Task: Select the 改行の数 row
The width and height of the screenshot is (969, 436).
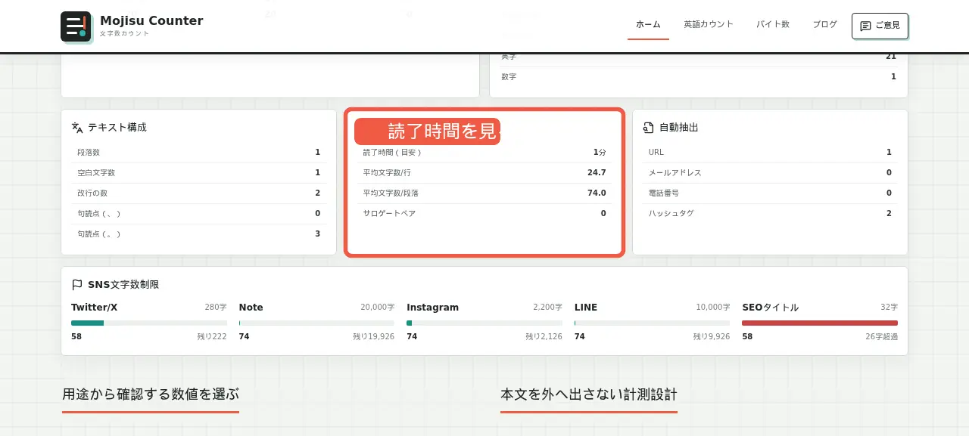Action: click(x=198, y=193)
